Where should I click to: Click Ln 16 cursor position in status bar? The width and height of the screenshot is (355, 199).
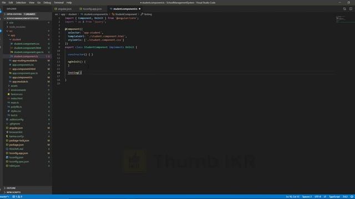(x=292, y=197)
